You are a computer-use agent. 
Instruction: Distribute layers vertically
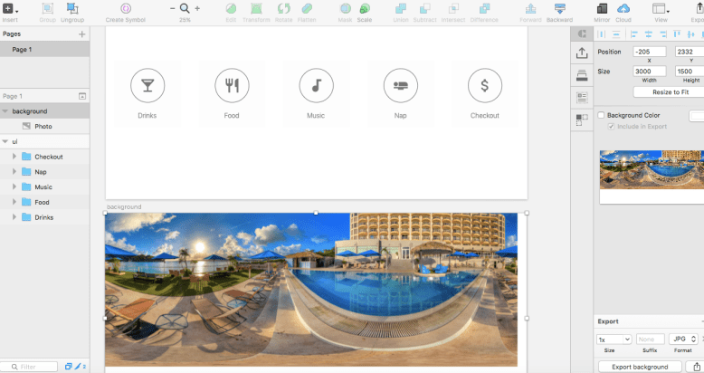[616, 34]
